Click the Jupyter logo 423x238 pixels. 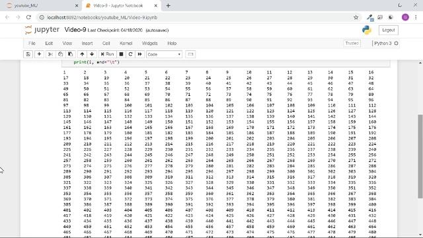tap(42, 30)
